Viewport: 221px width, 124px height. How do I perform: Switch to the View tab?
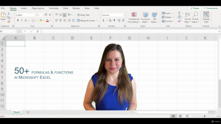(87, 8)
